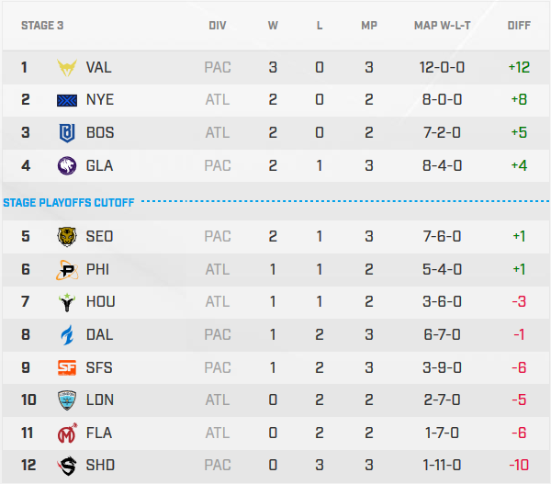Click the New York Excelsior logo
551x484 pixels.
(x=67, y=100)
